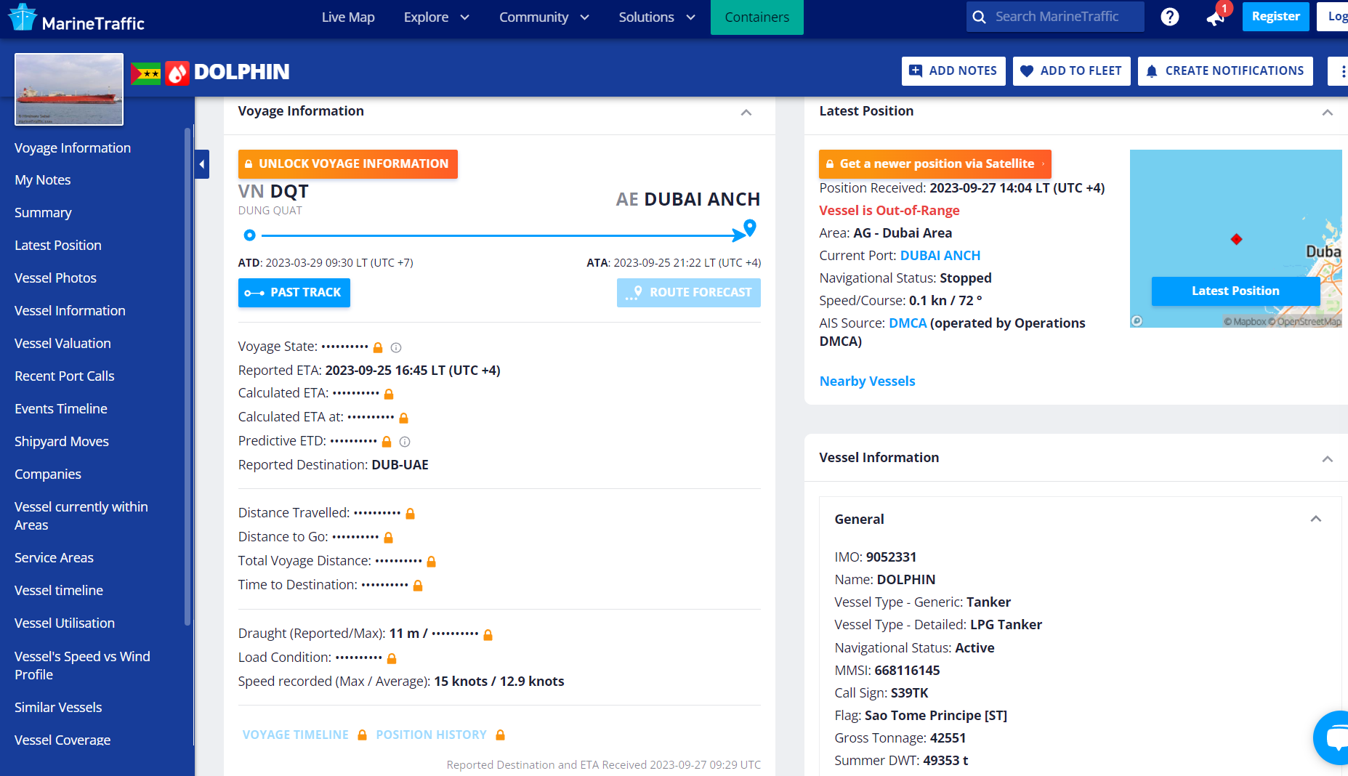Click lock icon beside Total Voyage Distance
The height and width of the screenshot is (776, 1348).
[431, 562]
